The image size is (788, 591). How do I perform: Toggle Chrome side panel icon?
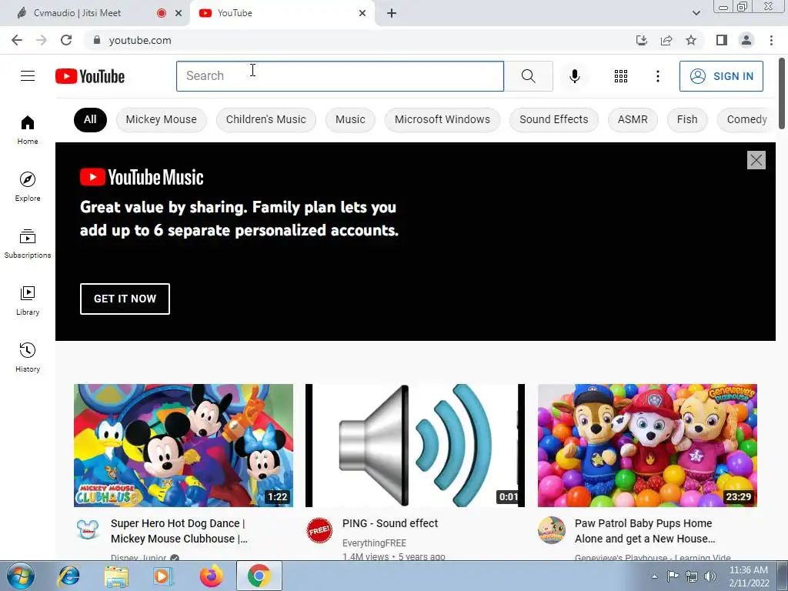pos(722,40)
